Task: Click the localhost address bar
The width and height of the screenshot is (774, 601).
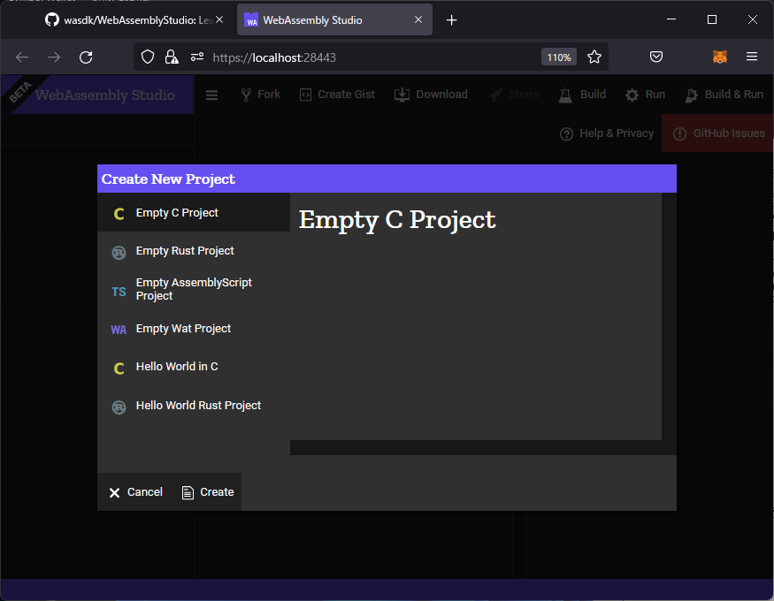Action: pyautogui.click(x=372, y=57)
